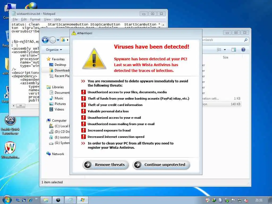Open the Pictures library
Viewport: 272px width, 204px height.
coord(58,104)
